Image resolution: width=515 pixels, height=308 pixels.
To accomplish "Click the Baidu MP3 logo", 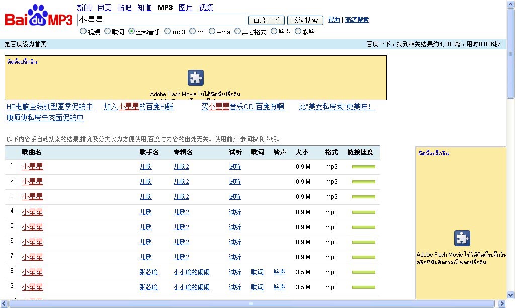I will (39, 16).
